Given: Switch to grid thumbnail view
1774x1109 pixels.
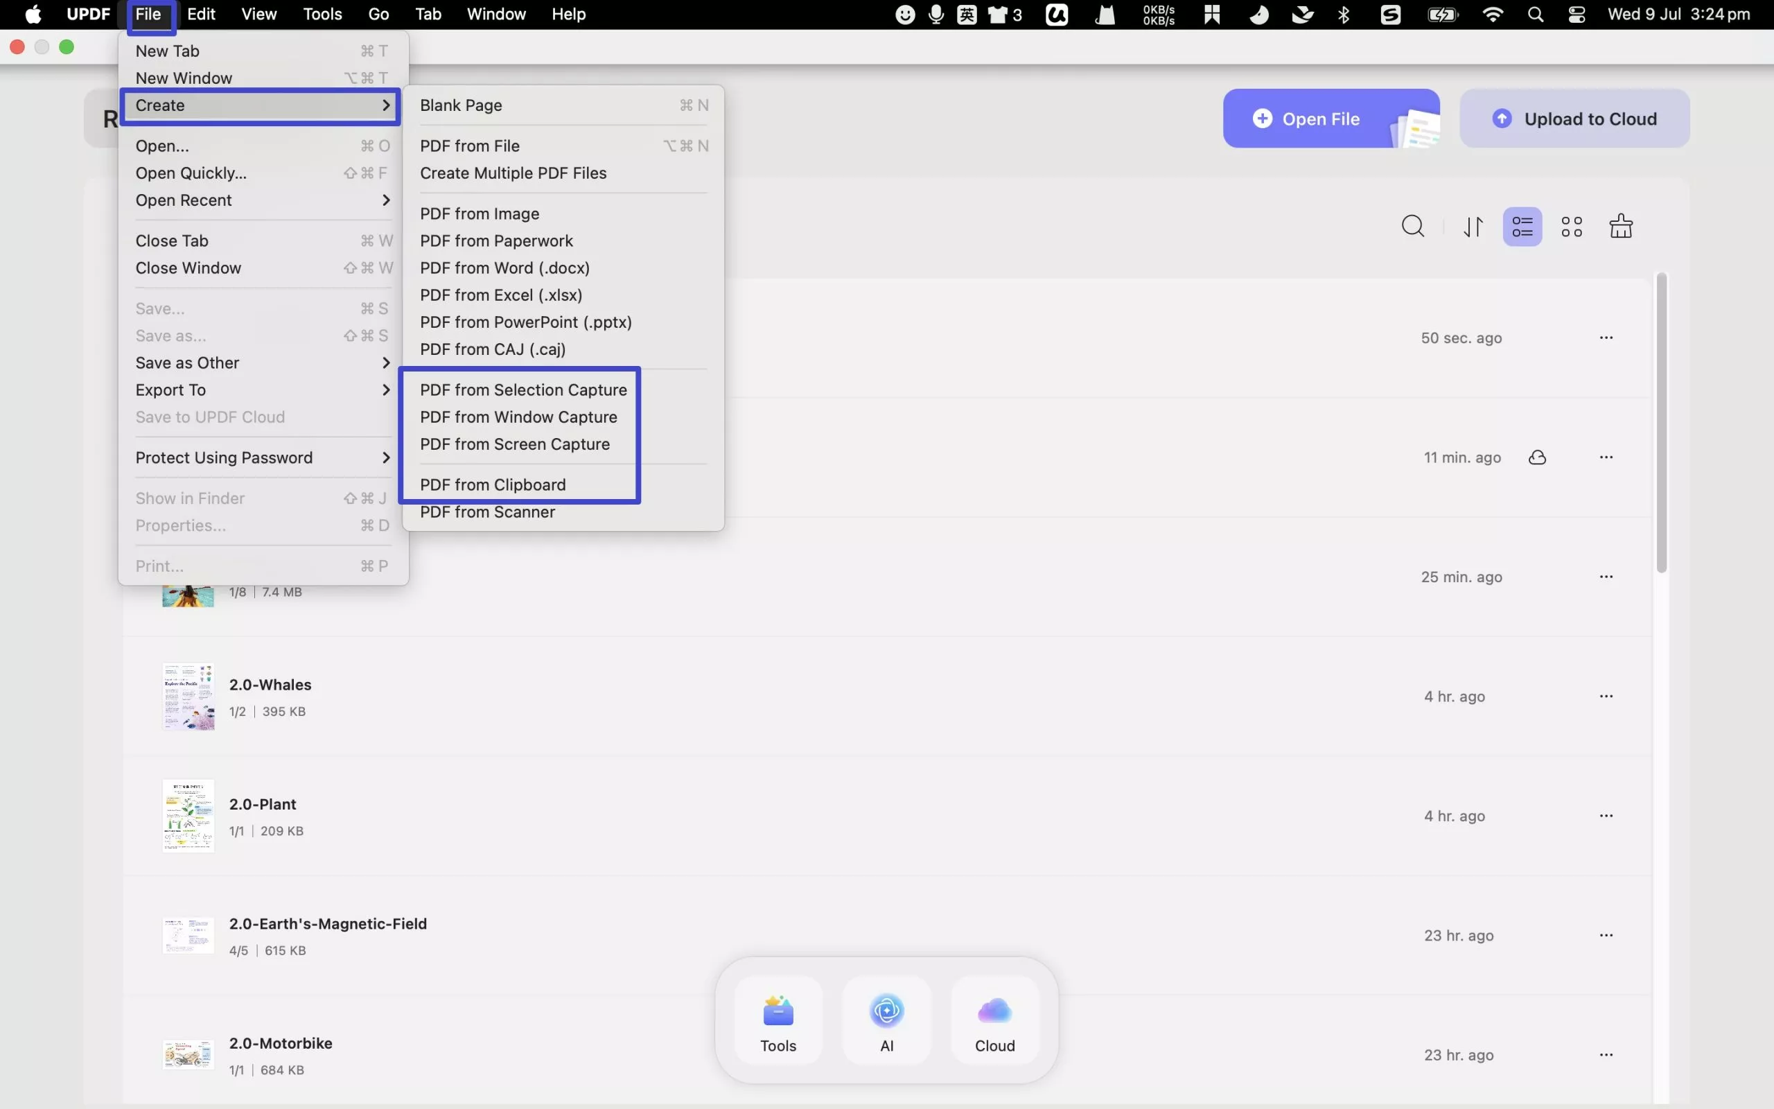Looking at the screenshot, I should [x=1571, y=227].
